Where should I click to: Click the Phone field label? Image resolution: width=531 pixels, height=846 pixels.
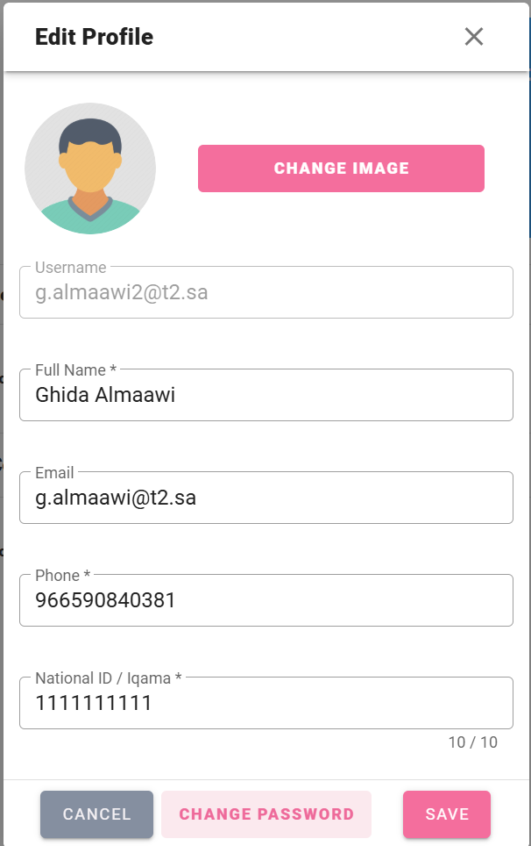pyautogui.click(x=58, y=575)
